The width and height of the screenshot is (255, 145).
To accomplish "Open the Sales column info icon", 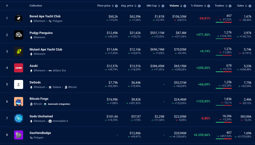I will point(250,6).
